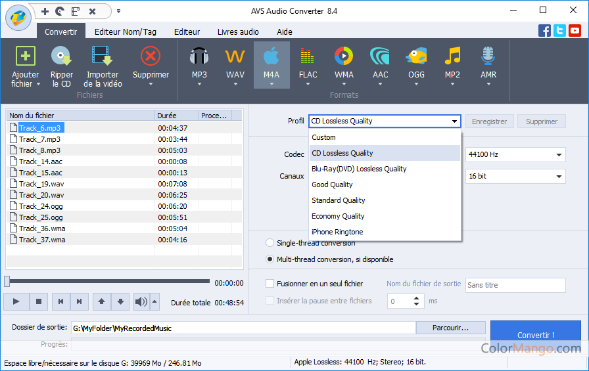
Task: Select the OGG format icon
Action: tap(416, 56)
